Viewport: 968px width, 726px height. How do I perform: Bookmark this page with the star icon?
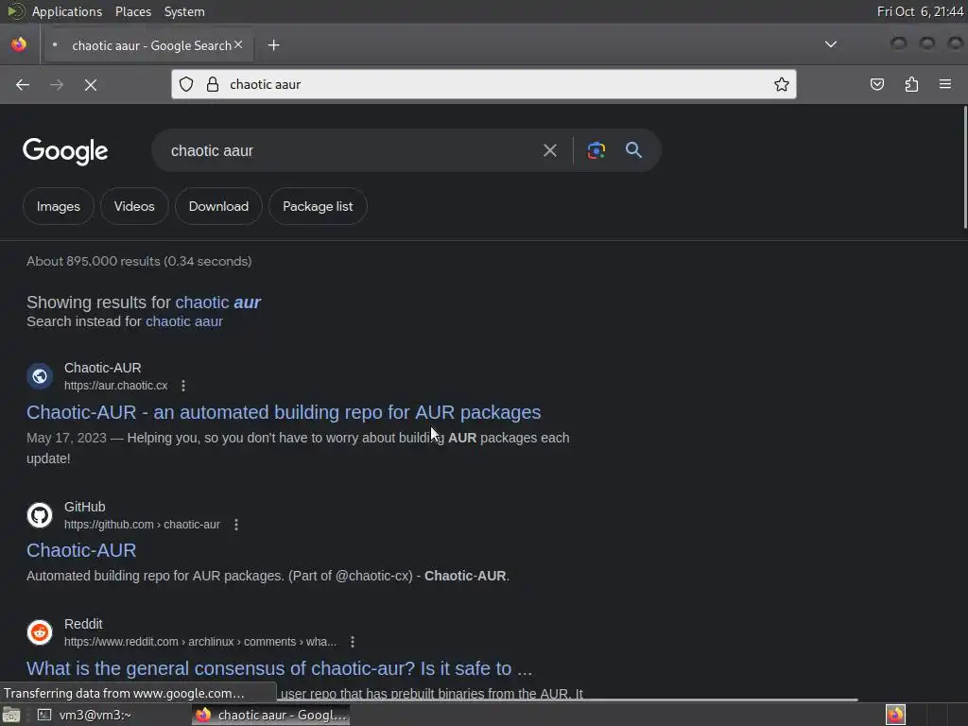[x=782, y=84]
